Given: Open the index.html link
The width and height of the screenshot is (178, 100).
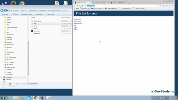Looking at the screenshot, I should 77,21.
